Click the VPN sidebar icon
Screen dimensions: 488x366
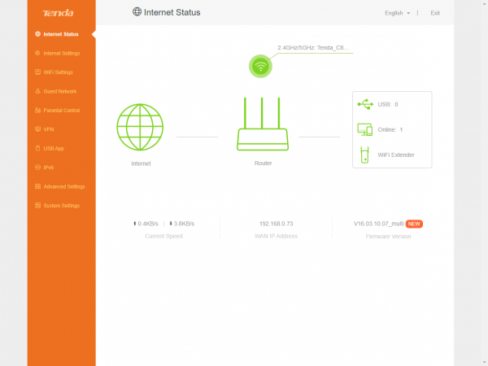click(37, 129)
